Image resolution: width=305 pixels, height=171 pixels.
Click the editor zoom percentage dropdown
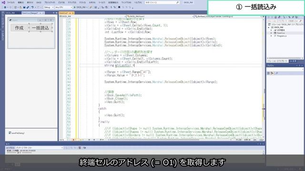click(64, 140)
